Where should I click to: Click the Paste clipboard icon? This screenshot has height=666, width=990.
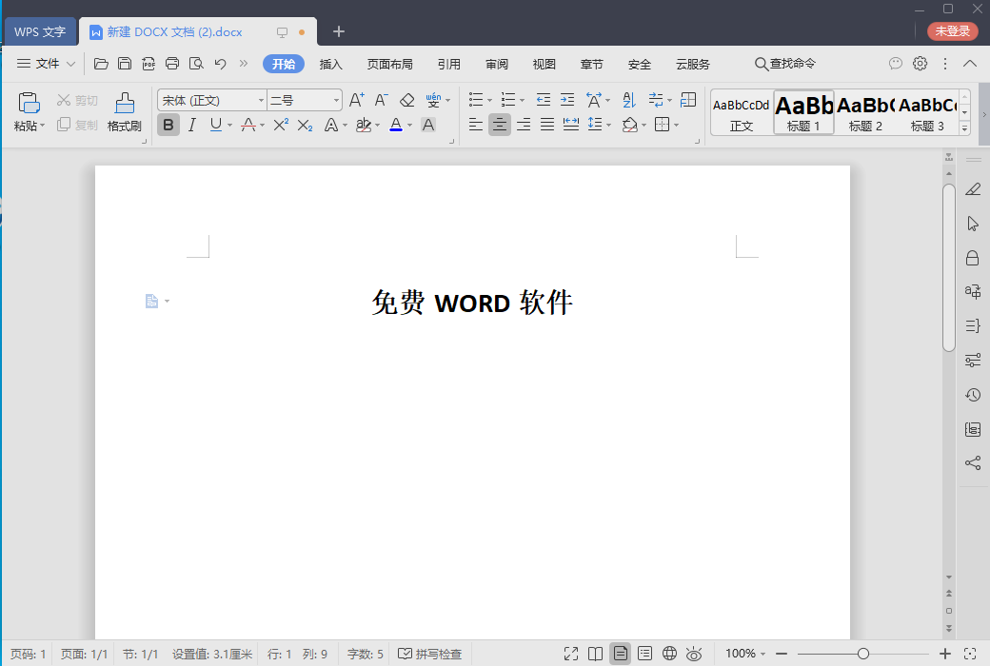(x=30, y=103)
